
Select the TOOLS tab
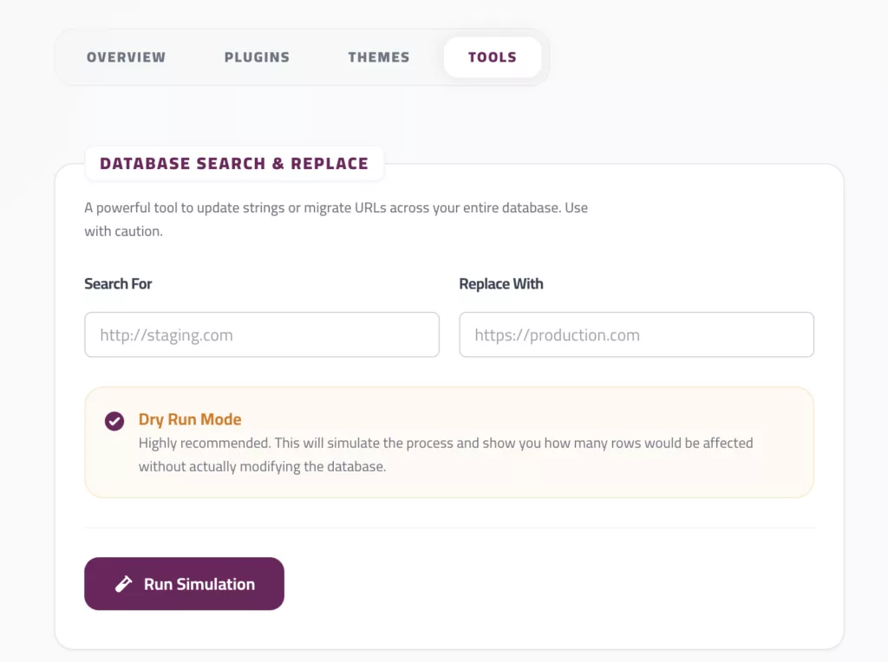[x=492, y=56]
